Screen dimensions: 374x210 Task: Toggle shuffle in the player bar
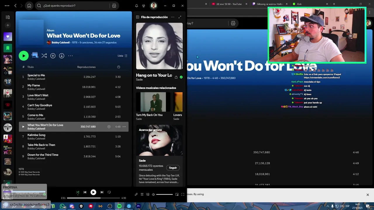pyautogui.click(x=78, y=192)
